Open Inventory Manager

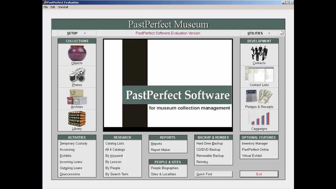pyautogui.click(x=255, y=144)
